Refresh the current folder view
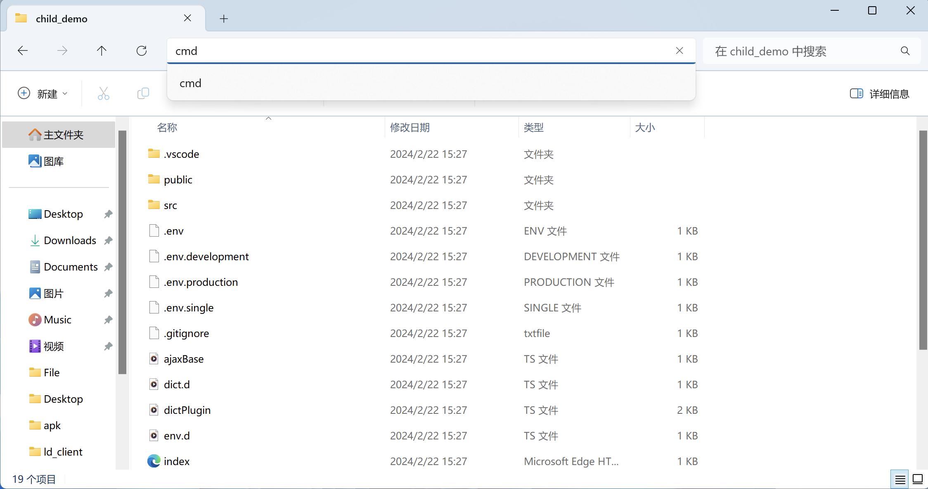This screenshot has width=928, height=489. coord(142,50)
